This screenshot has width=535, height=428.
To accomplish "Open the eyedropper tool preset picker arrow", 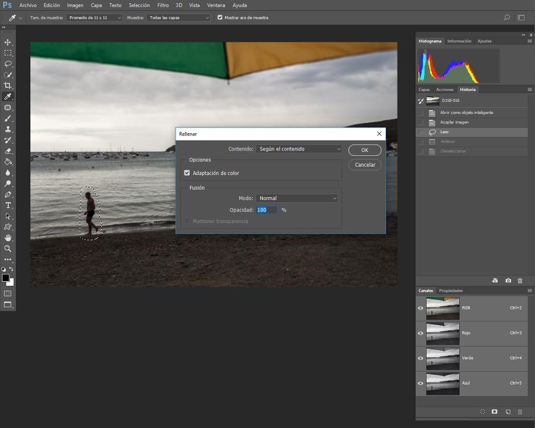I will point(20,18).
